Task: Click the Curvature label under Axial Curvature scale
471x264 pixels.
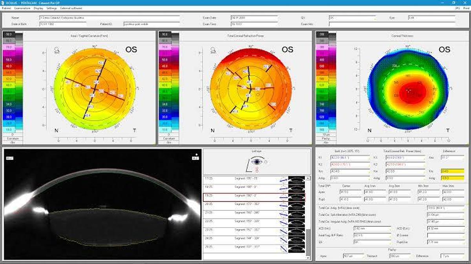Action: pyautogui.click(x=13, y=139)
